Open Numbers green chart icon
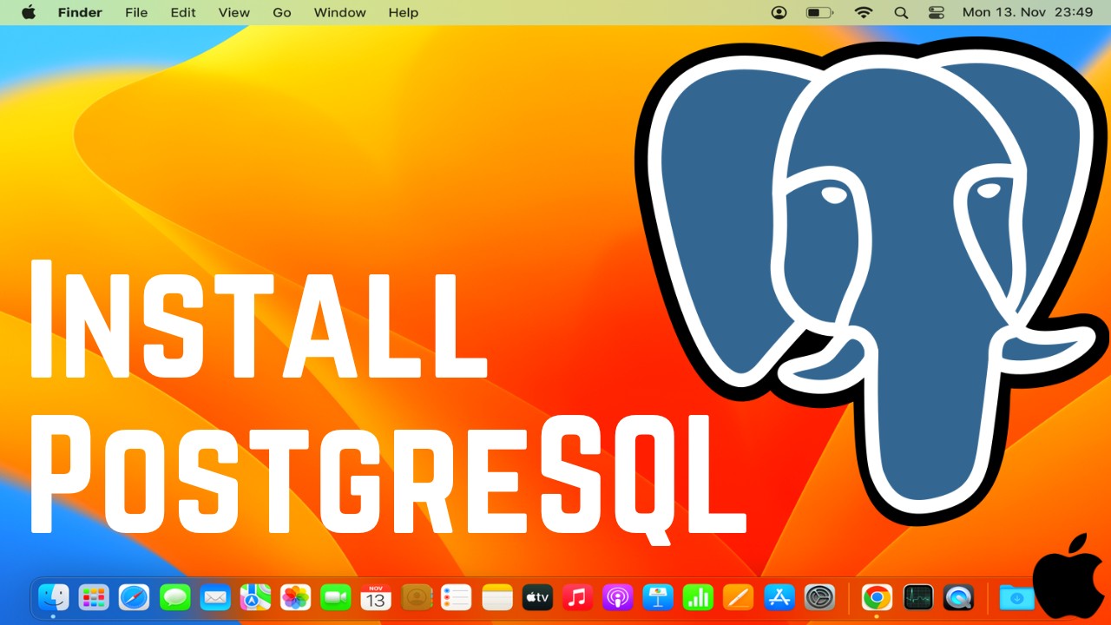1111x625 pixels. coord(699,597)
